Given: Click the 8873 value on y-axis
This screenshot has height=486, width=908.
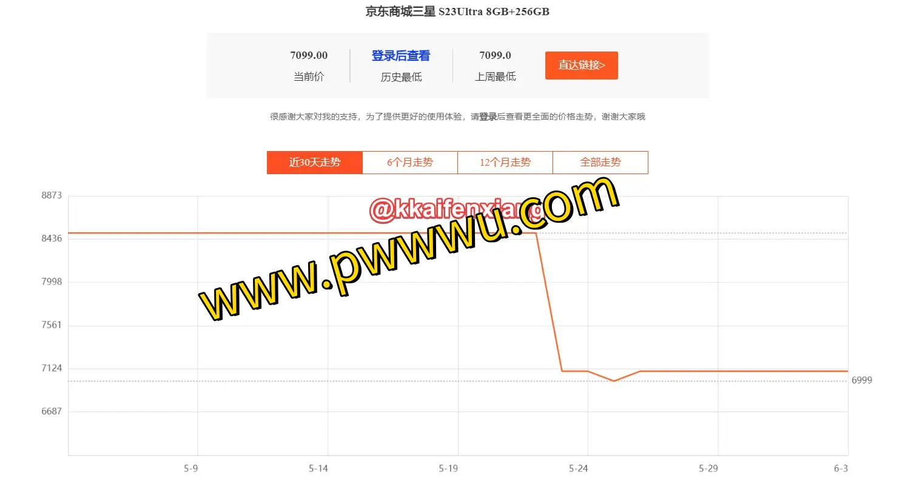Looking at the screenshot, I should pyautogui.click(x=52, y=195).
